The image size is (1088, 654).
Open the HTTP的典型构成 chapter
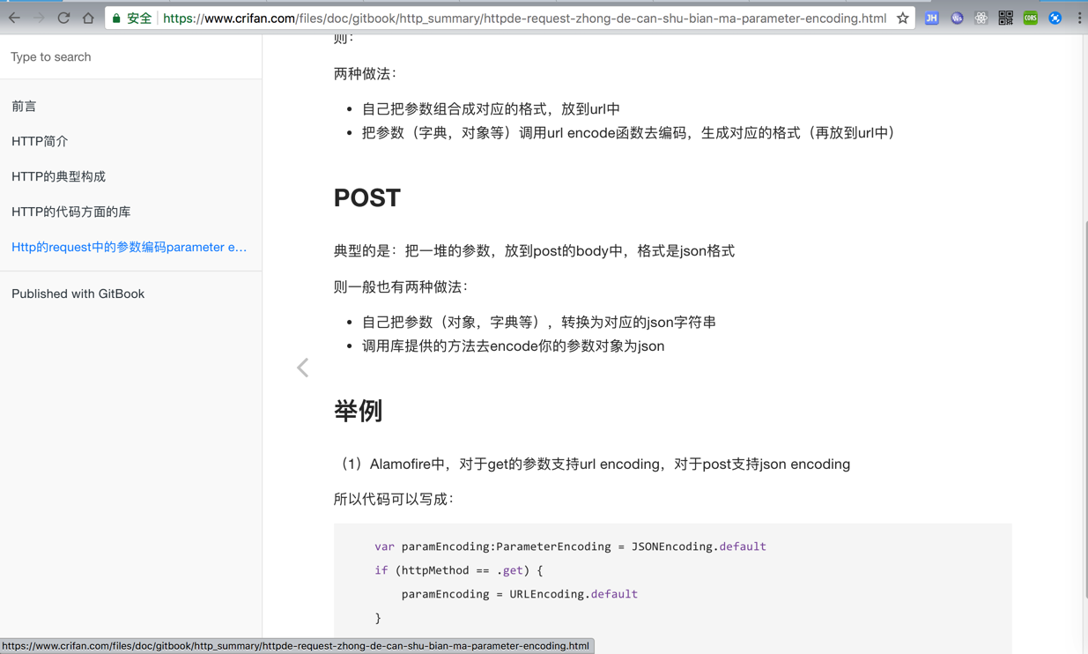(58, 176)
